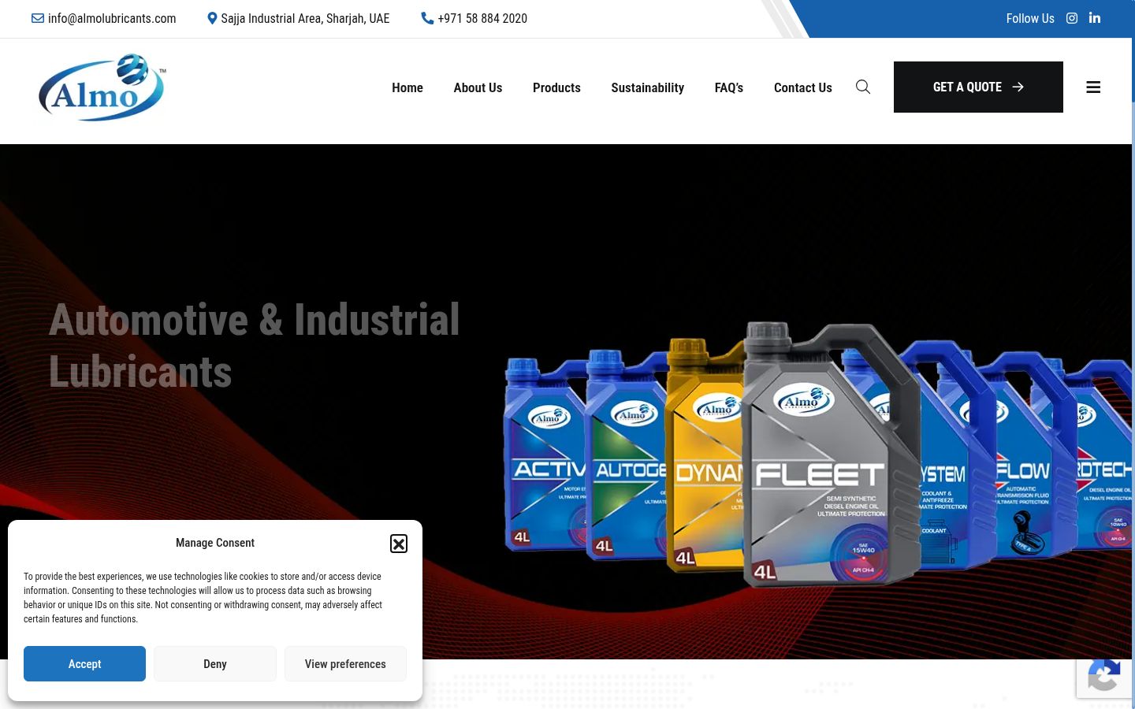Click the blue Activ oil bottle
This screenshot has height=709, width=1135.
[x=545, y=453]
